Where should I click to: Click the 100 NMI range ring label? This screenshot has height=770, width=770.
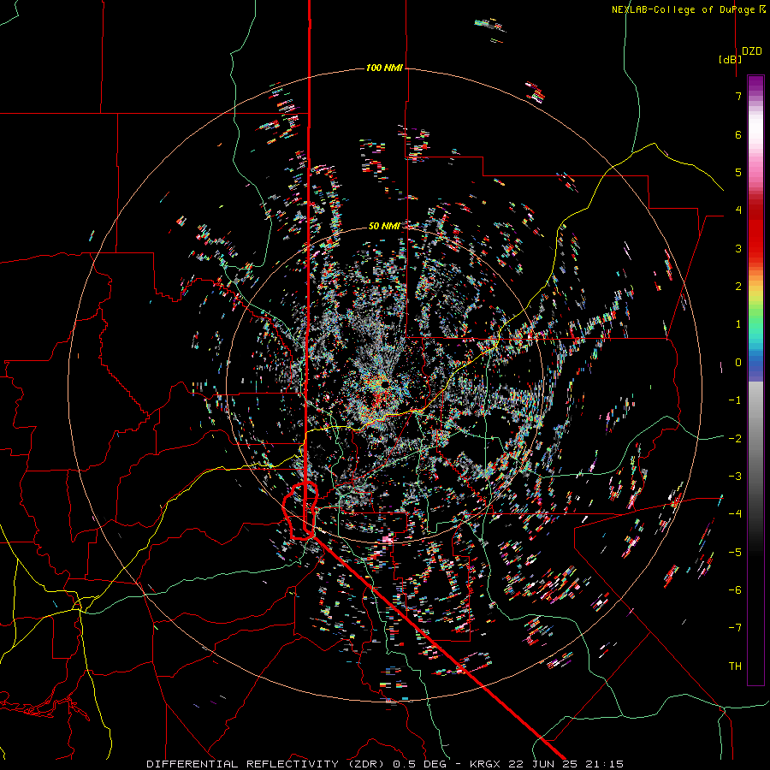(384, 68)
